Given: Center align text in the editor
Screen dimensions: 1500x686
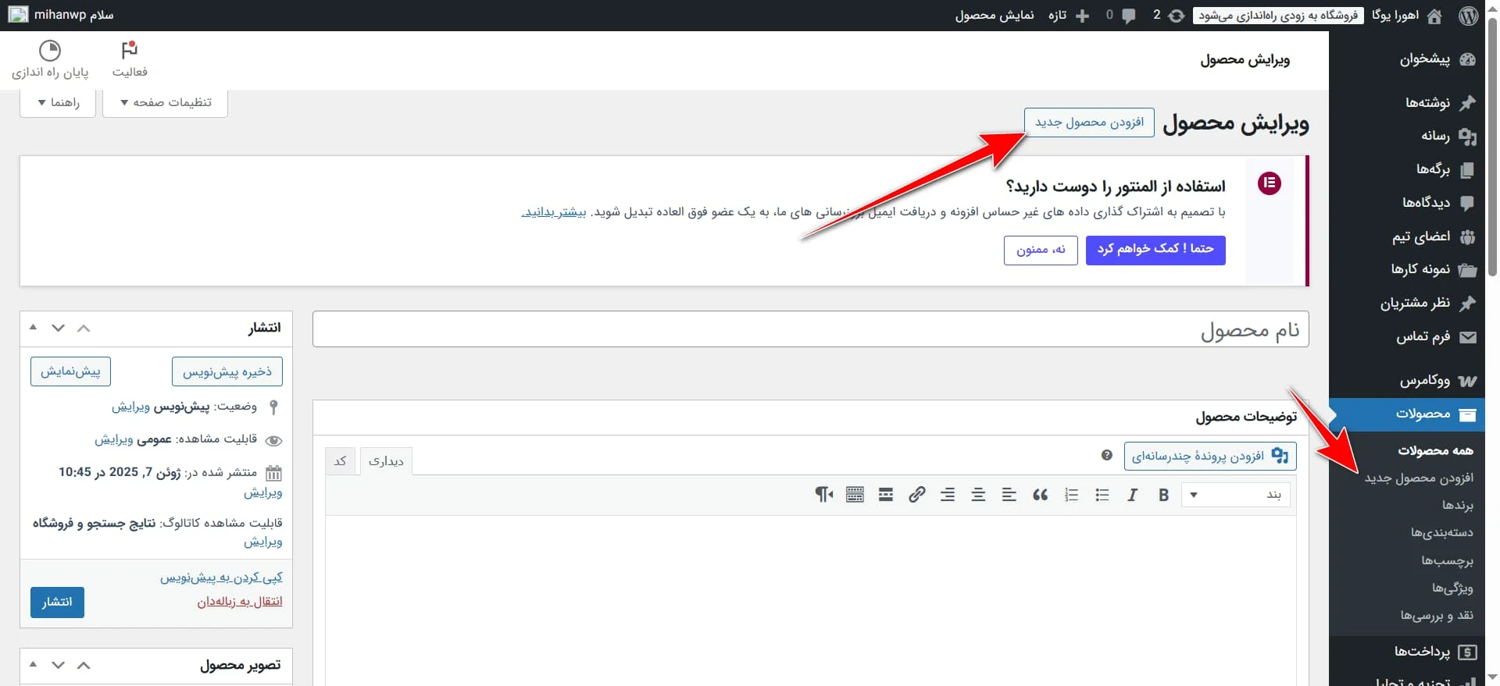Looking at the screenshot, I should pos(978,495).
